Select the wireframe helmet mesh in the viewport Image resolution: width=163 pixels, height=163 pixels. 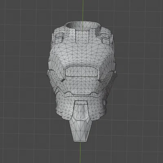pyautogui.click(x=81, y=81)
